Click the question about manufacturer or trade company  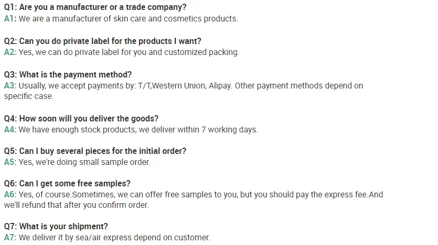[95, 7]
